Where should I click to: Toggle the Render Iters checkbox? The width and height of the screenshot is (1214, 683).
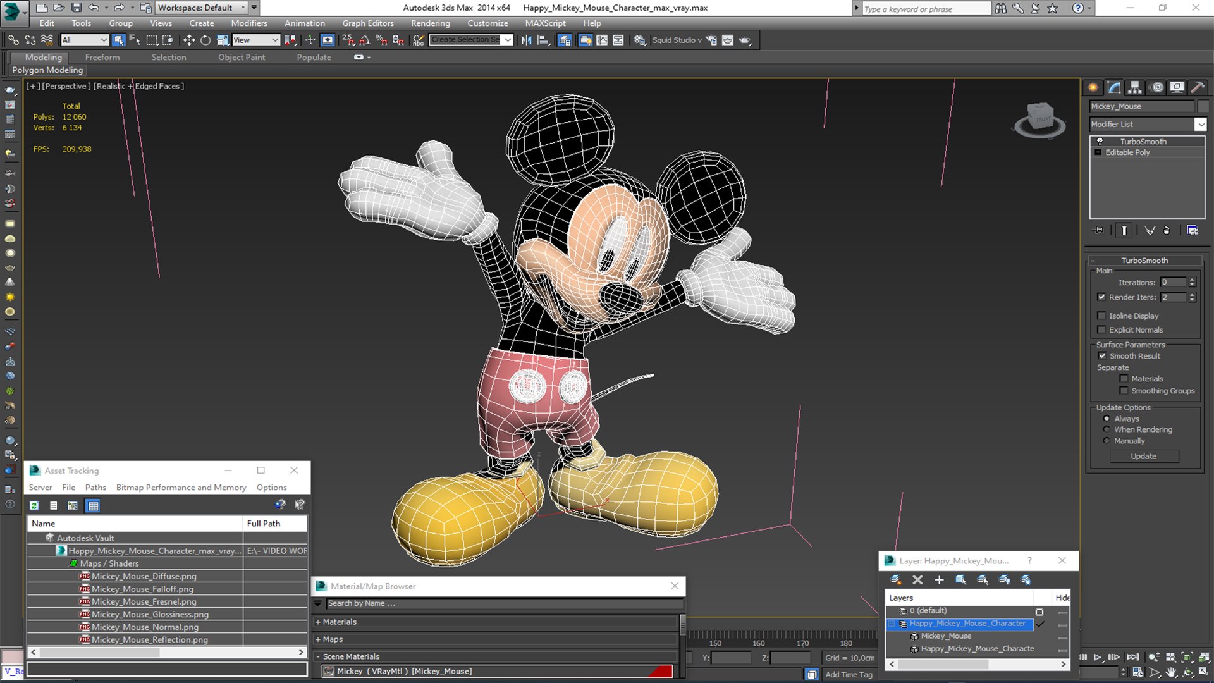coord(1101,297)
